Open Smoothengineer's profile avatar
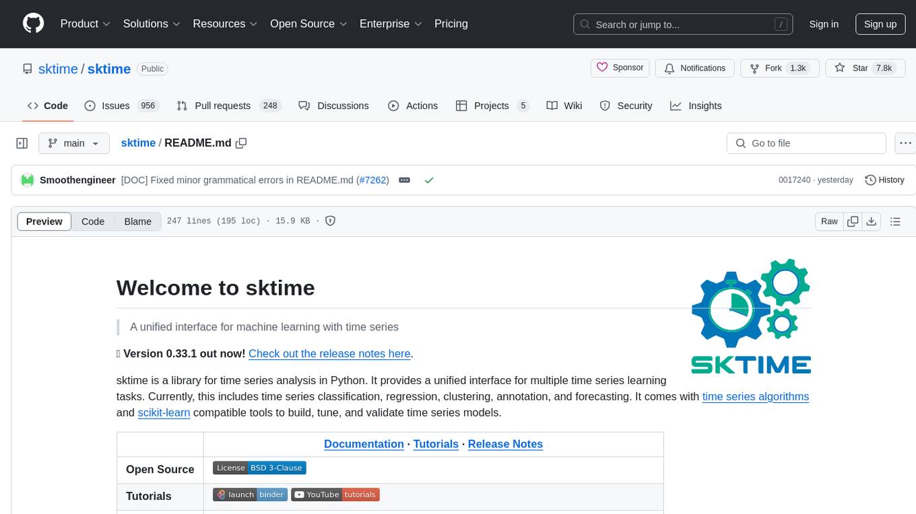 [28, 180]
